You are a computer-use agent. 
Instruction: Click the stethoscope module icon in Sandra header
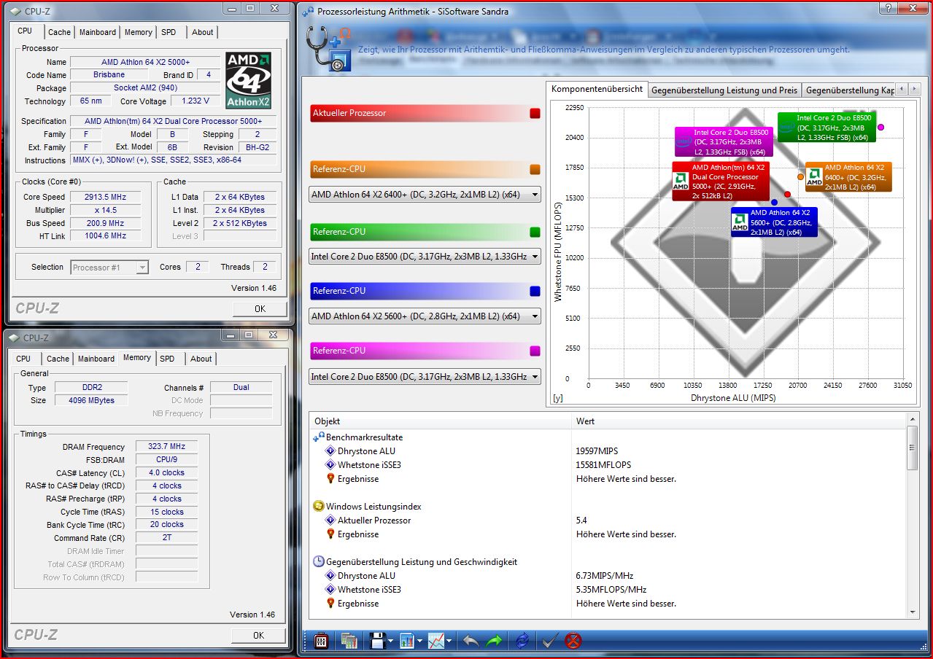tap(328, 48)
